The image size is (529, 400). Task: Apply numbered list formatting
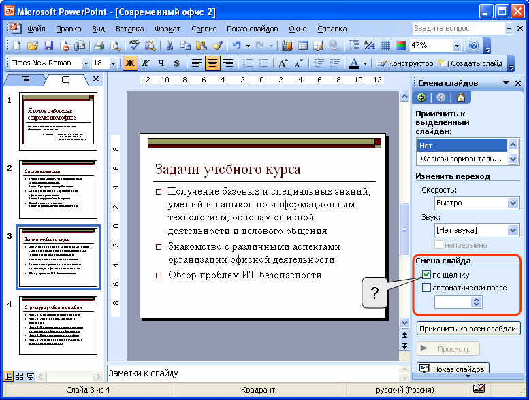(x=248, y=63)
